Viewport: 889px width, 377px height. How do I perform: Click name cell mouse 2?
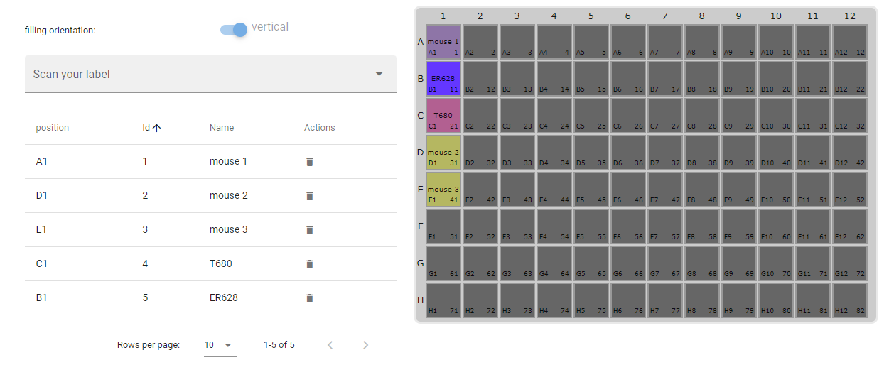pyautogui.click(x=229, y=196)
